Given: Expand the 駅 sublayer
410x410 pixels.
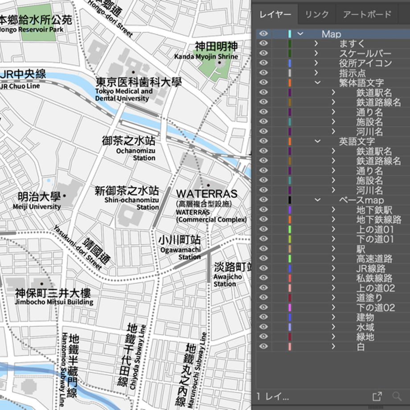Looking at the screenshot, I should pos(333,249).
